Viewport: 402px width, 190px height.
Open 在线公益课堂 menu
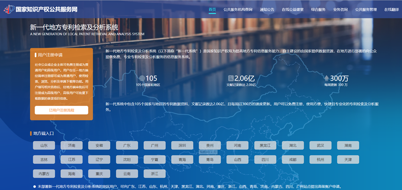293,10
